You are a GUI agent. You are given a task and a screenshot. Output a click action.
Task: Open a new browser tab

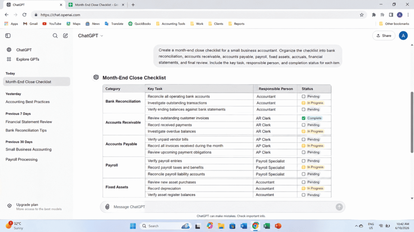(x=133, y=5)
